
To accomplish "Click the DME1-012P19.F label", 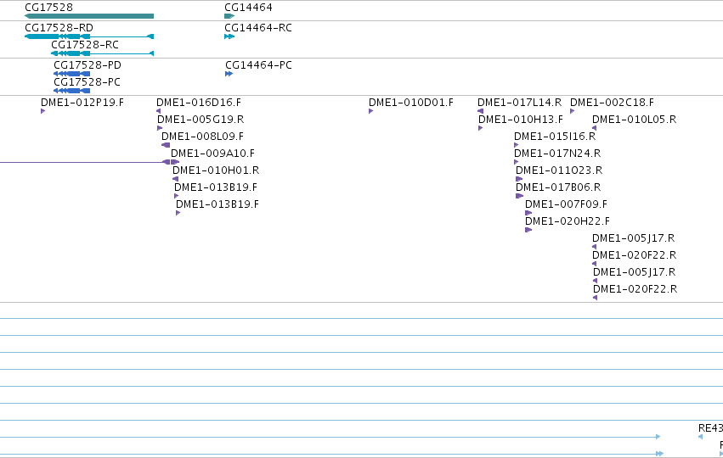I will pos(82,102).
